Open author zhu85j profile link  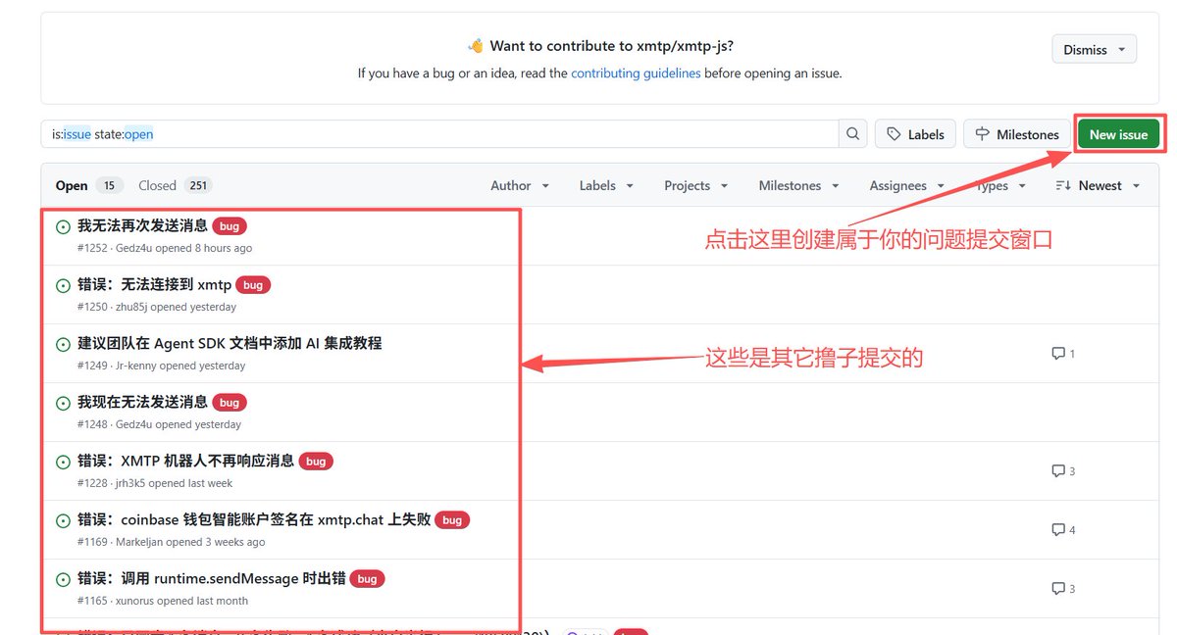click(131, 307)
